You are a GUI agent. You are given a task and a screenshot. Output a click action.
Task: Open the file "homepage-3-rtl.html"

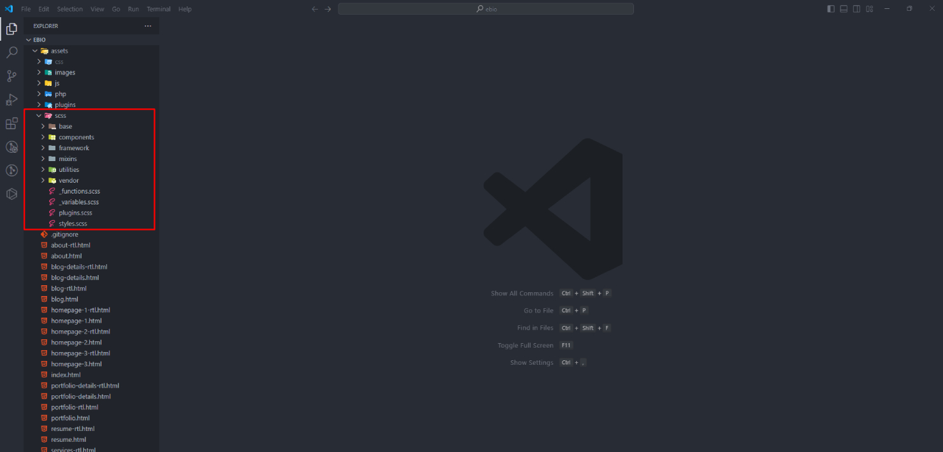pyautogui.click(x=80, y=353)
